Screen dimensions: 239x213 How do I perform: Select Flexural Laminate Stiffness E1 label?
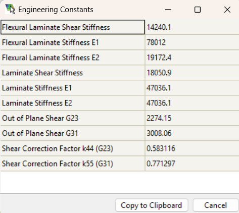pyautogui.click(x=51, y=42)
